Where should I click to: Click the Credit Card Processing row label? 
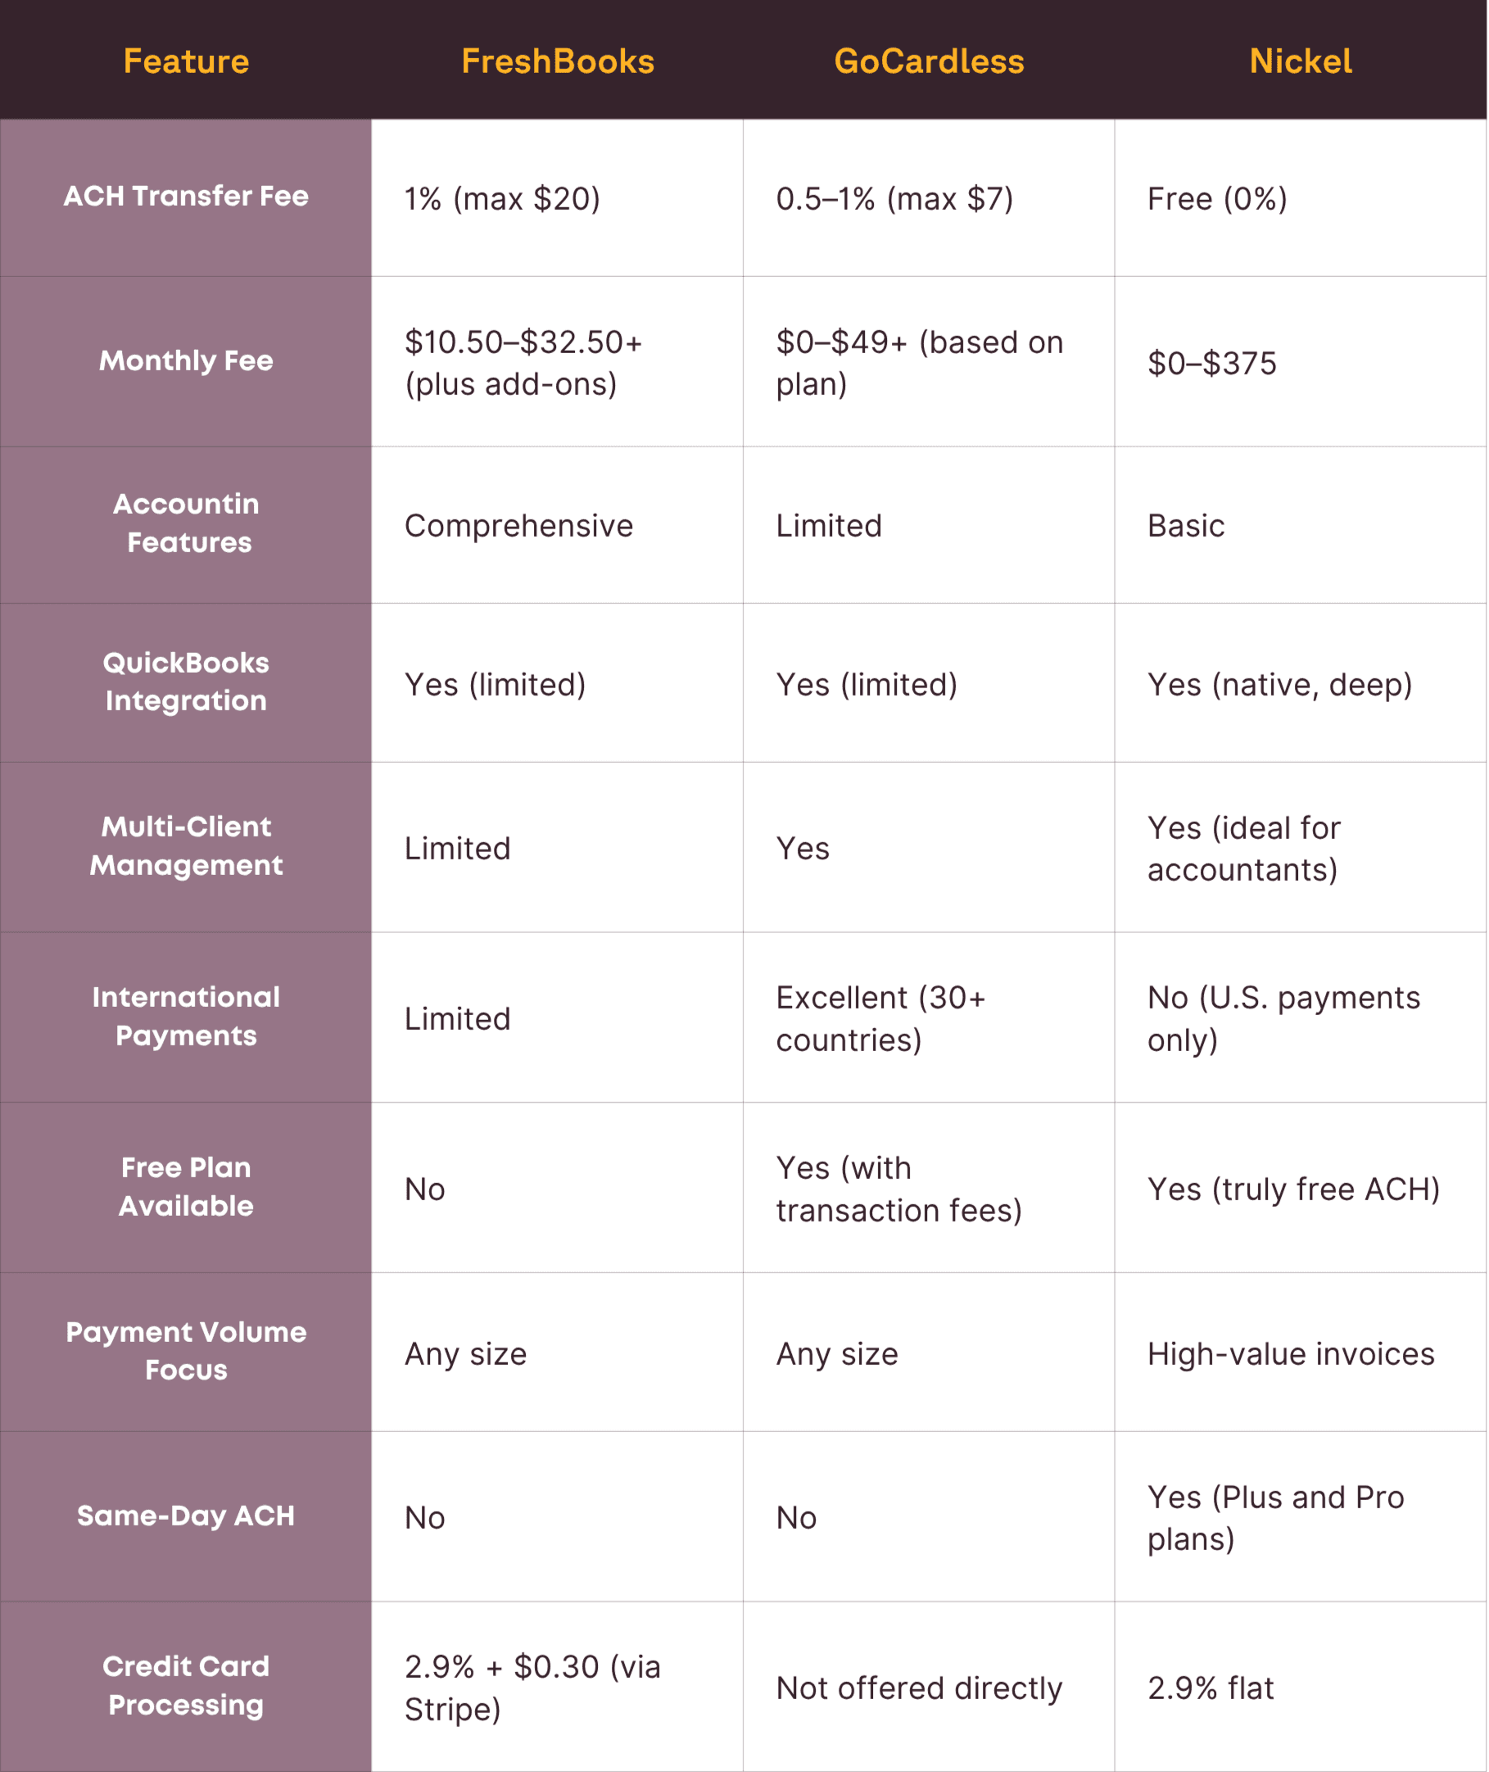[x=186, y=1686]
